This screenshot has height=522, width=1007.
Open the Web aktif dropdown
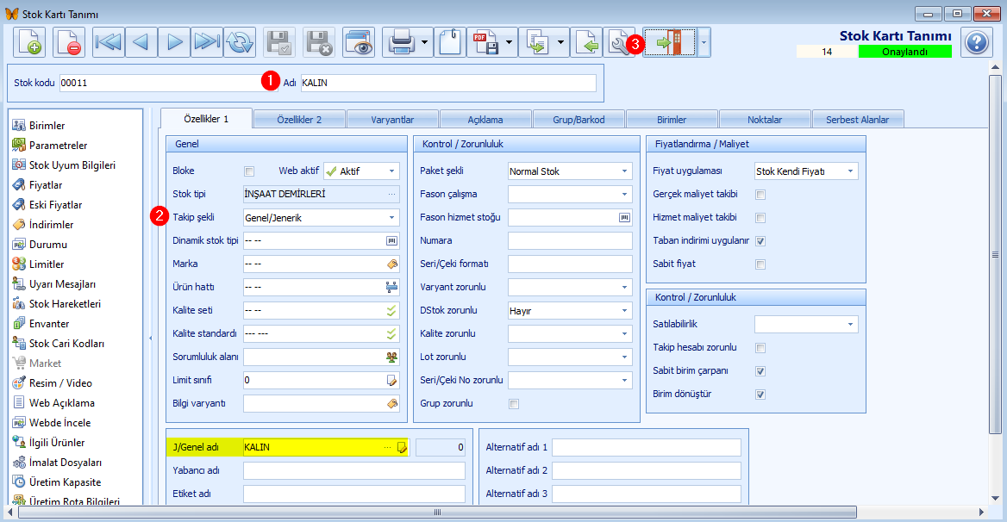pyautogui.click(x=391, y=171)
